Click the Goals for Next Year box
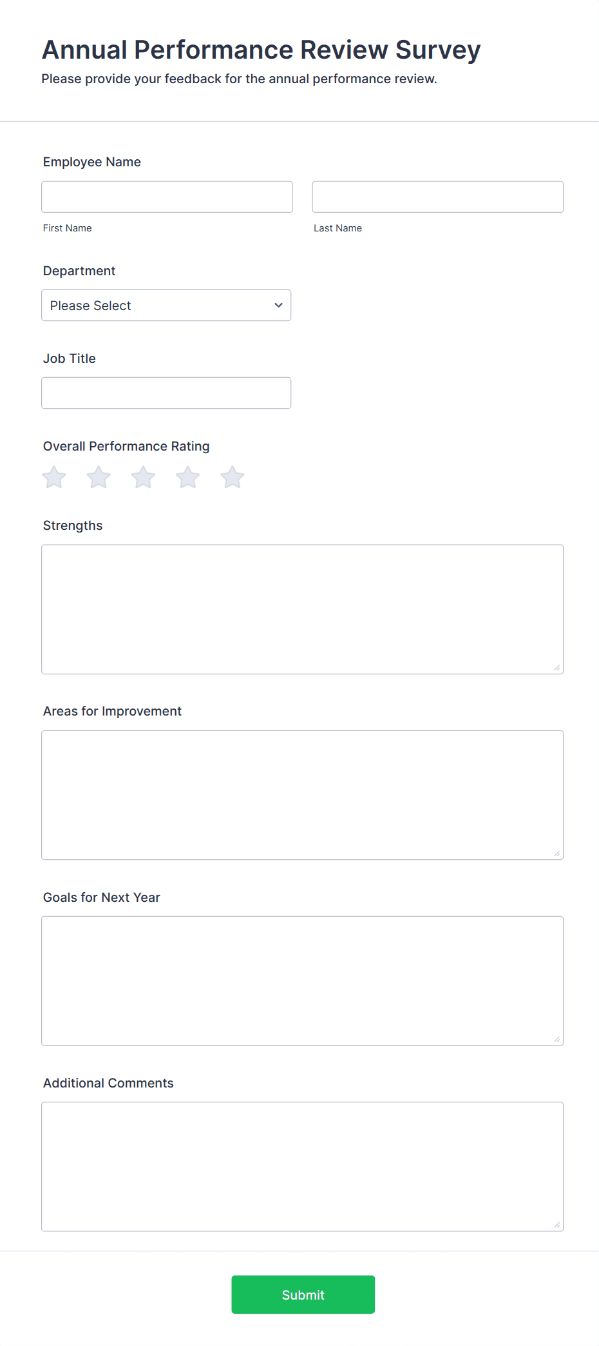599x1346 pixels. (302, 980)
